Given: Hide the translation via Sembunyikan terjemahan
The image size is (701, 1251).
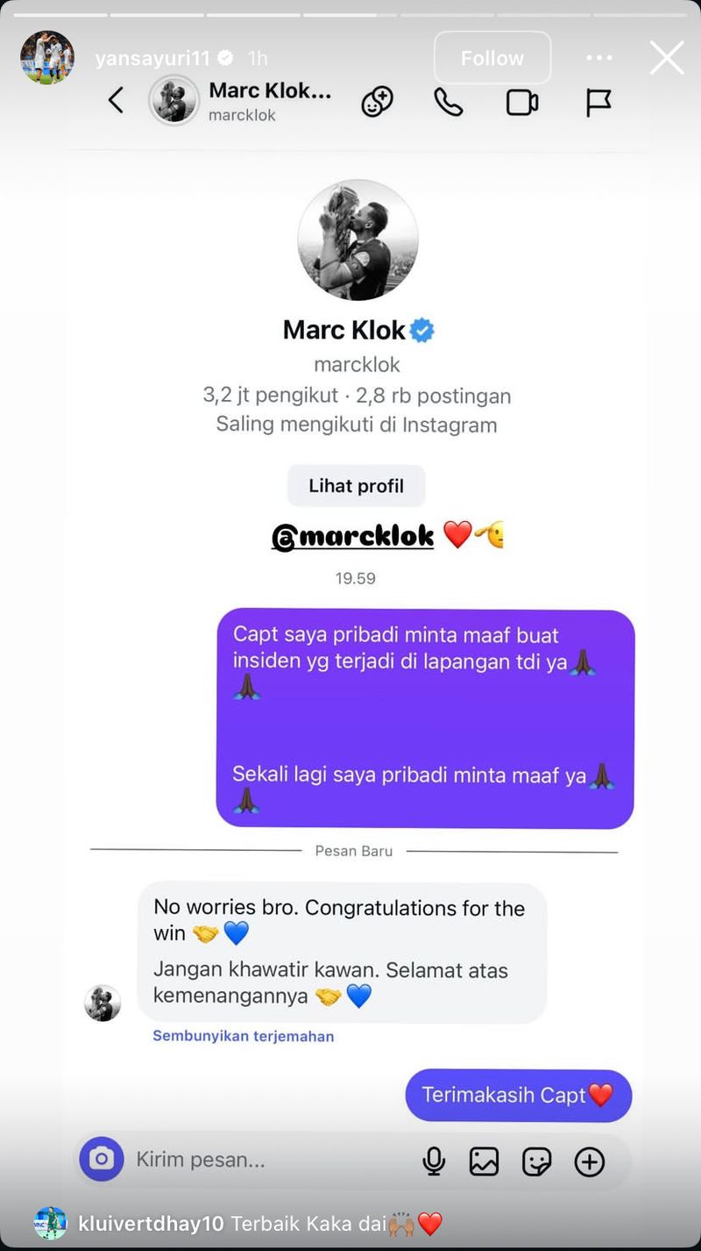Looking at the screenshot, I should [x=243, y=1036].
